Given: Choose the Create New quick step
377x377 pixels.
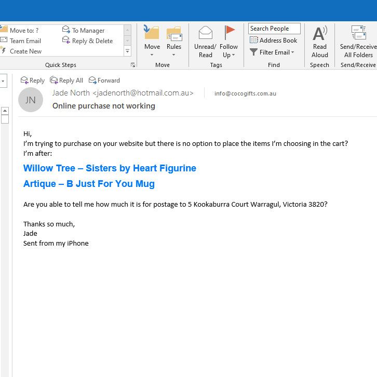Looking at the screenshot, I should (22, 51).
